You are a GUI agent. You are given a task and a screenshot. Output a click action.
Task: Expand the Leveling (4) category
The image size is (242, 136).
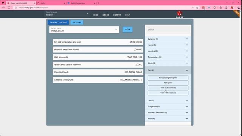tap(168, 51)
